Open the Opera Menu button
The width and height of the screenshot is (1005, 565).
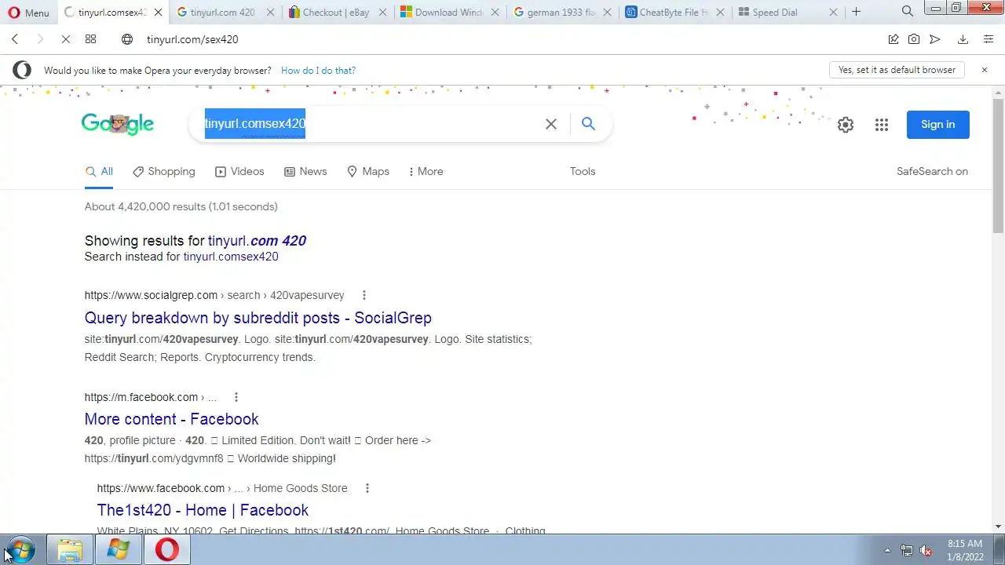tap(28, 13)
